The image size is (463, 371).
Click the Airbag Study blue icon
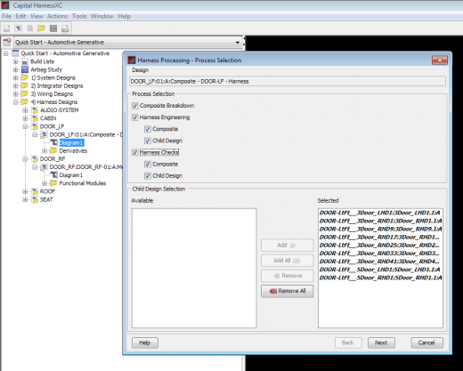25,69
